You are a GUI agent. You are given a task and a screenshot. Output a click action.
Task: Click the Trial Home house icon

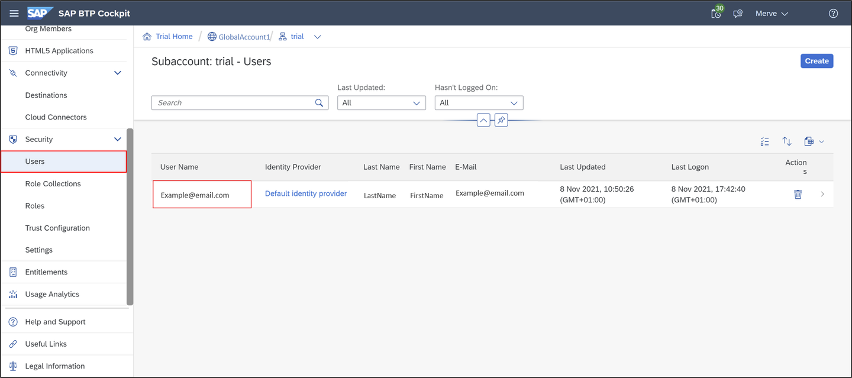point(147,37)
